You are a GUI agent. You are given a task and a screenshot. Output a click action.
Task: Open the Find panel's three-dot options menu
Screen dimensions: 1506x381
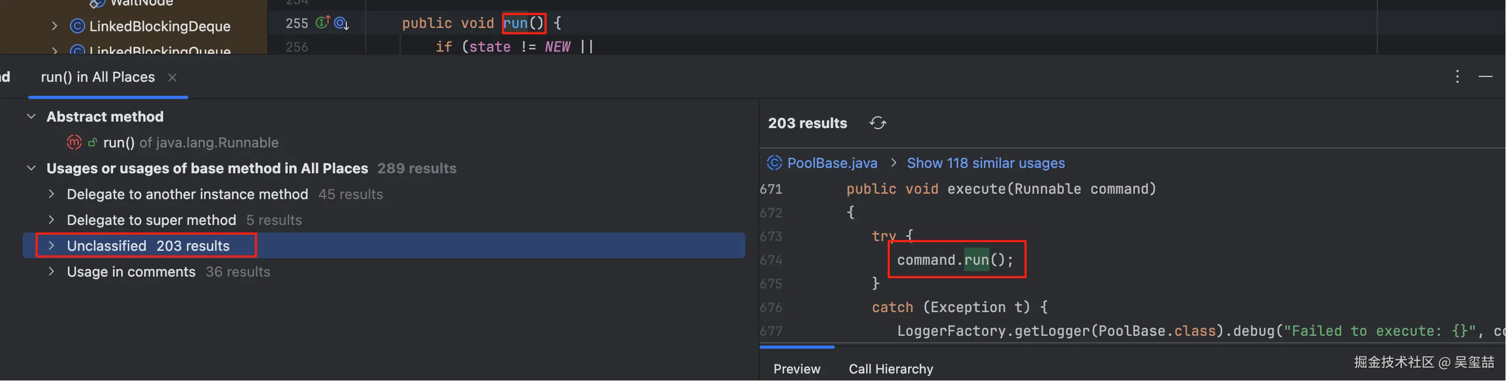coord(1457,76)
